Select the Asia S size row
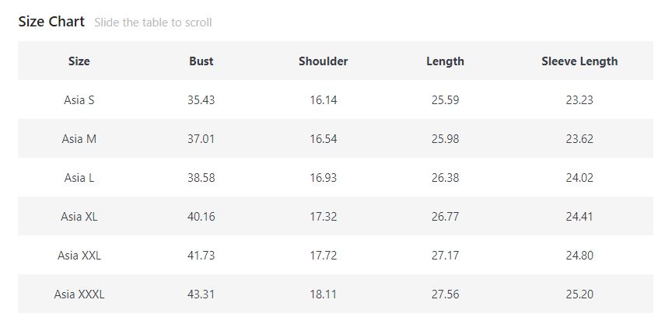This screenshot has height=324, width=672. tap(79, 100)
